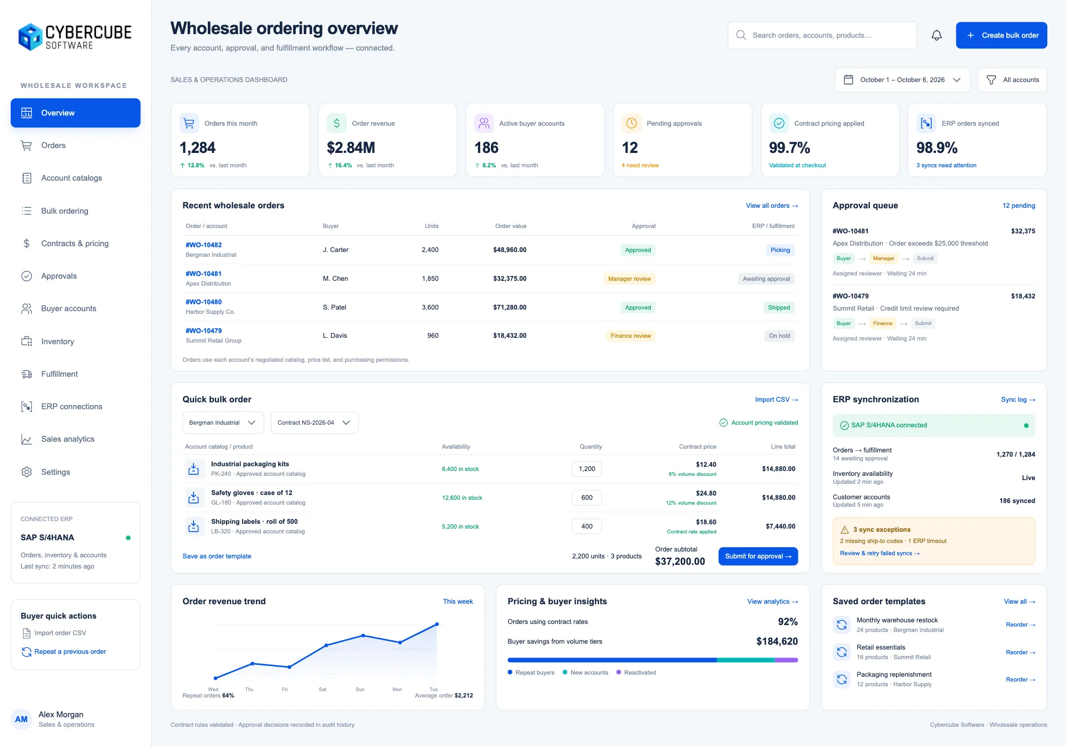Click the Active buyer accounts people icon
The height and width of the screenshot is (746, 1066).
484,123
